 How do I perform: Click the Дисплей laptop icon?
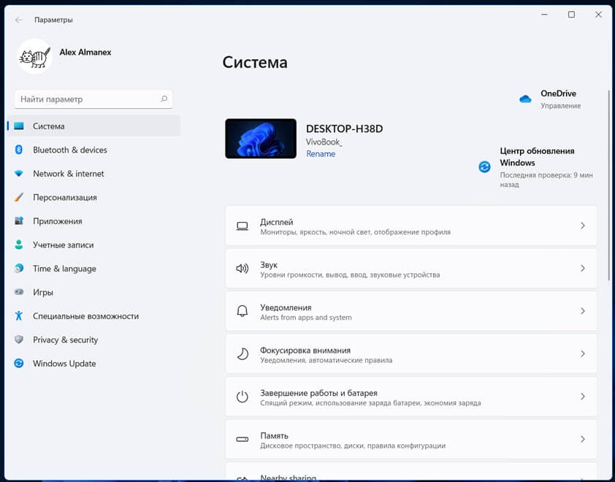[242, 226]
